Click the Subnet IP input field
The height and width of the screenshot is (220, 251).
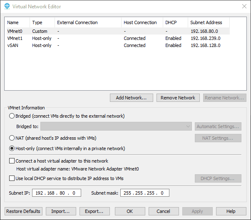57,193
